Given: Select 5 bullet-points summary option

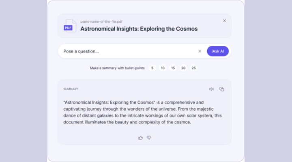Looking at the screenshot, I should coord(152,68).
